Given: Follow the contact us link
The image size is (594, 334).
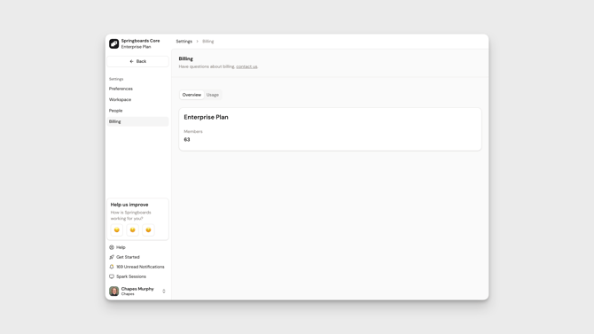Looking at the screenshot, I should click(246, 66).
